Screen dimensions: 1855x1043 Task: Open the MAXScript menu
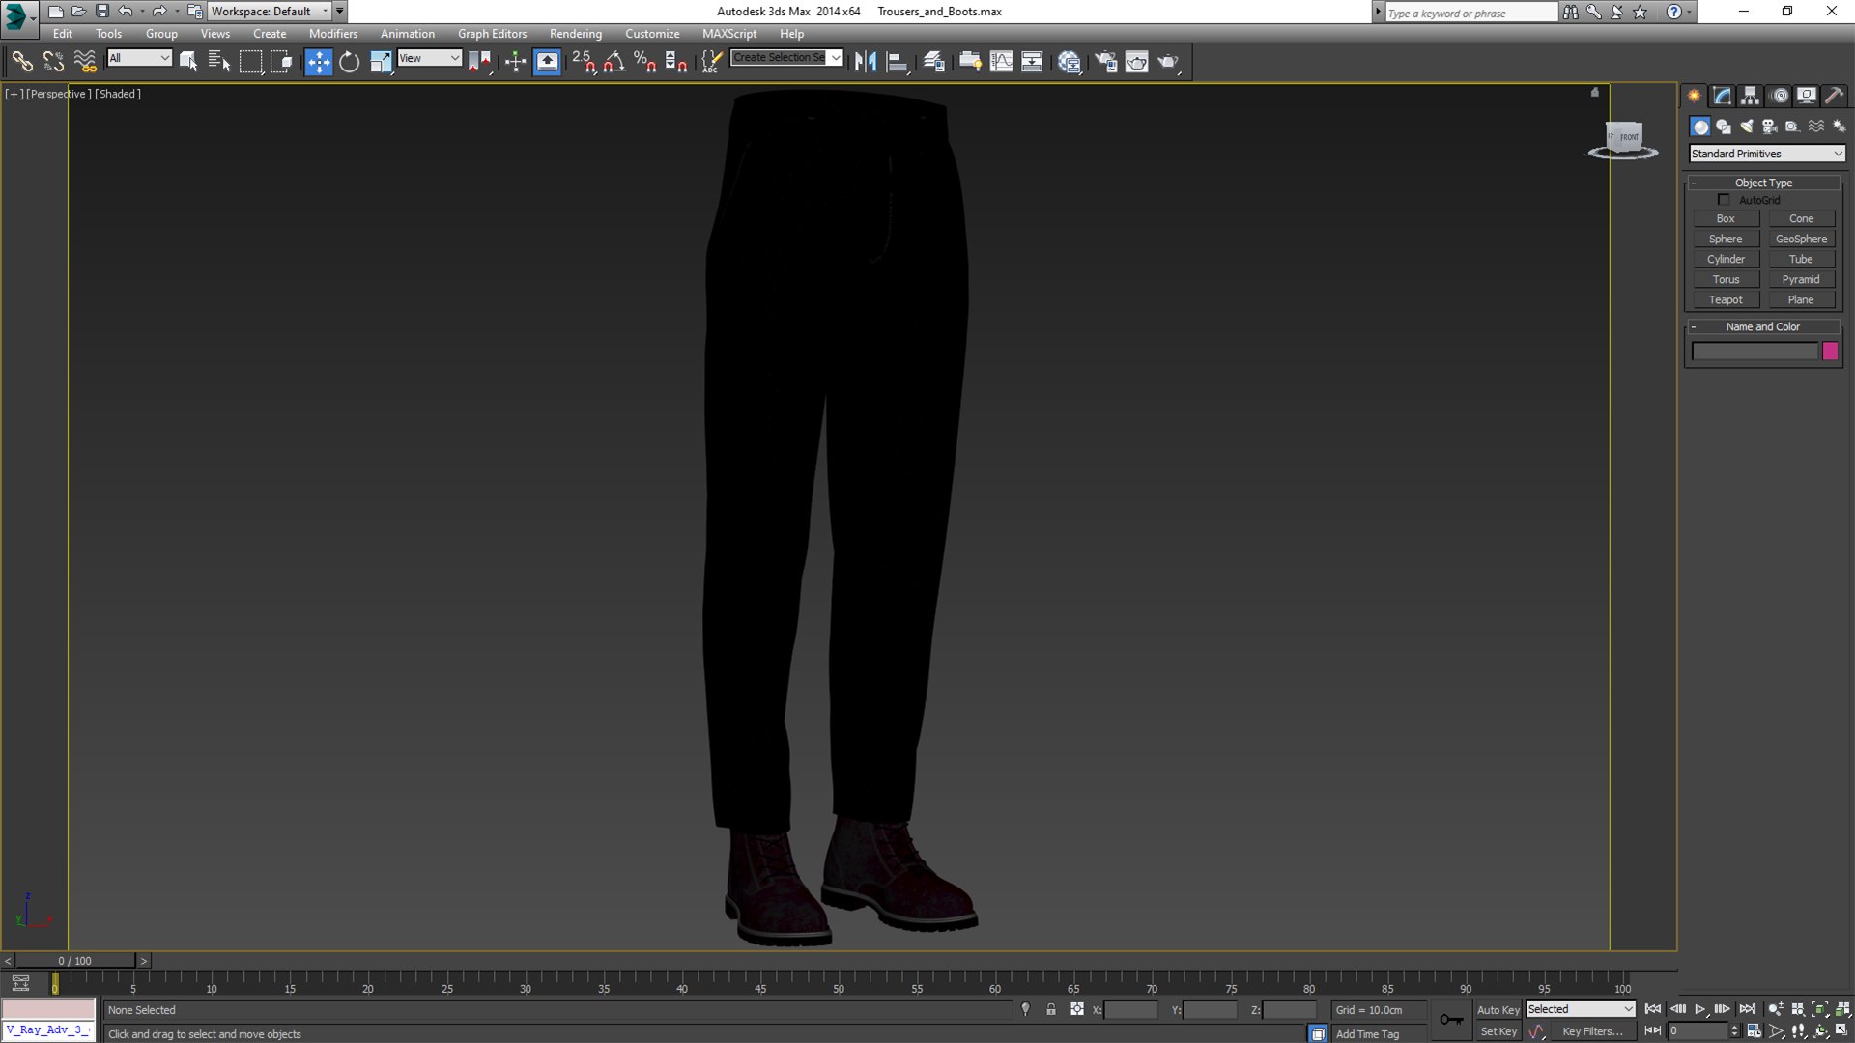coord(729,34)
